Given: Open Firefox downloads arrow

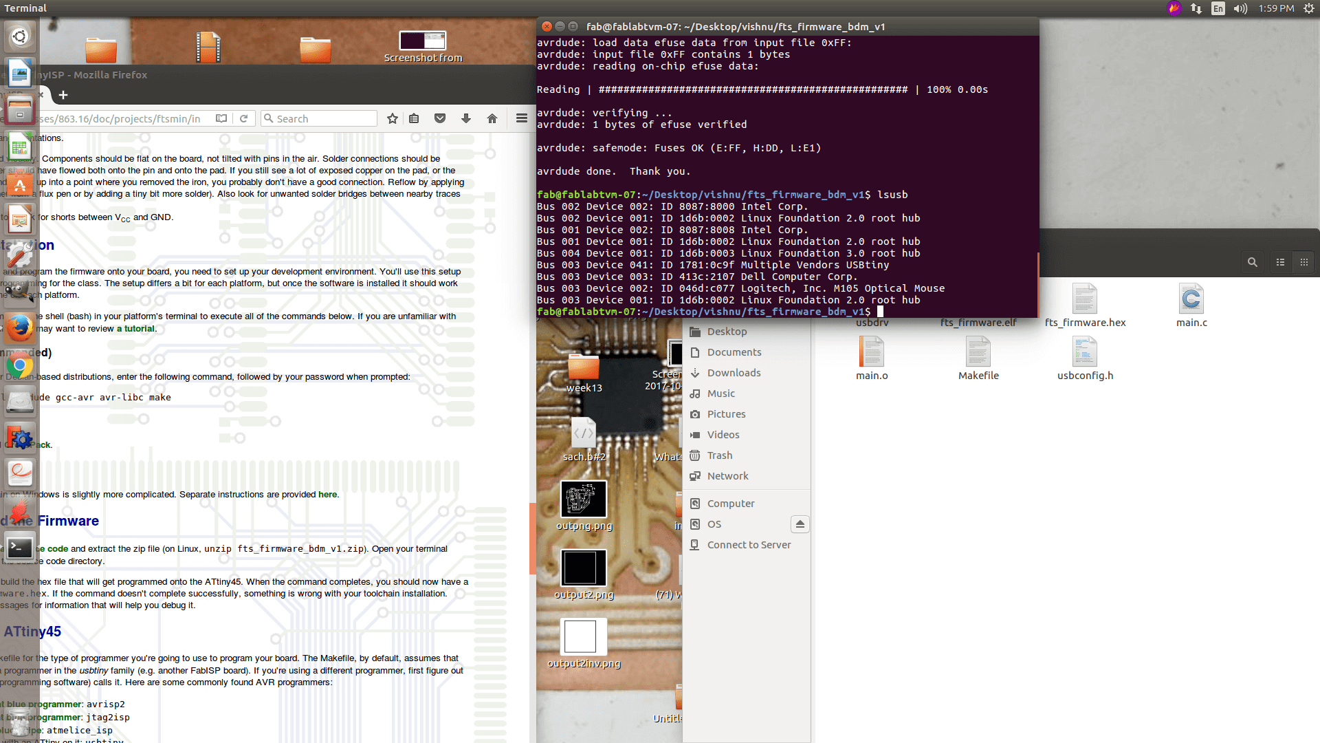Looking at the screenshot, I should point(466,118).
